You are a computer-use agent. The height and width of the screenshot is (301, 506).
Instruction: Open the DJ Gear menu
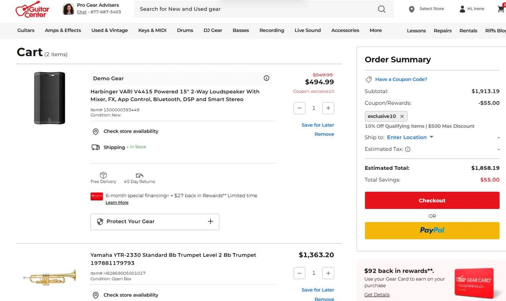213,30
